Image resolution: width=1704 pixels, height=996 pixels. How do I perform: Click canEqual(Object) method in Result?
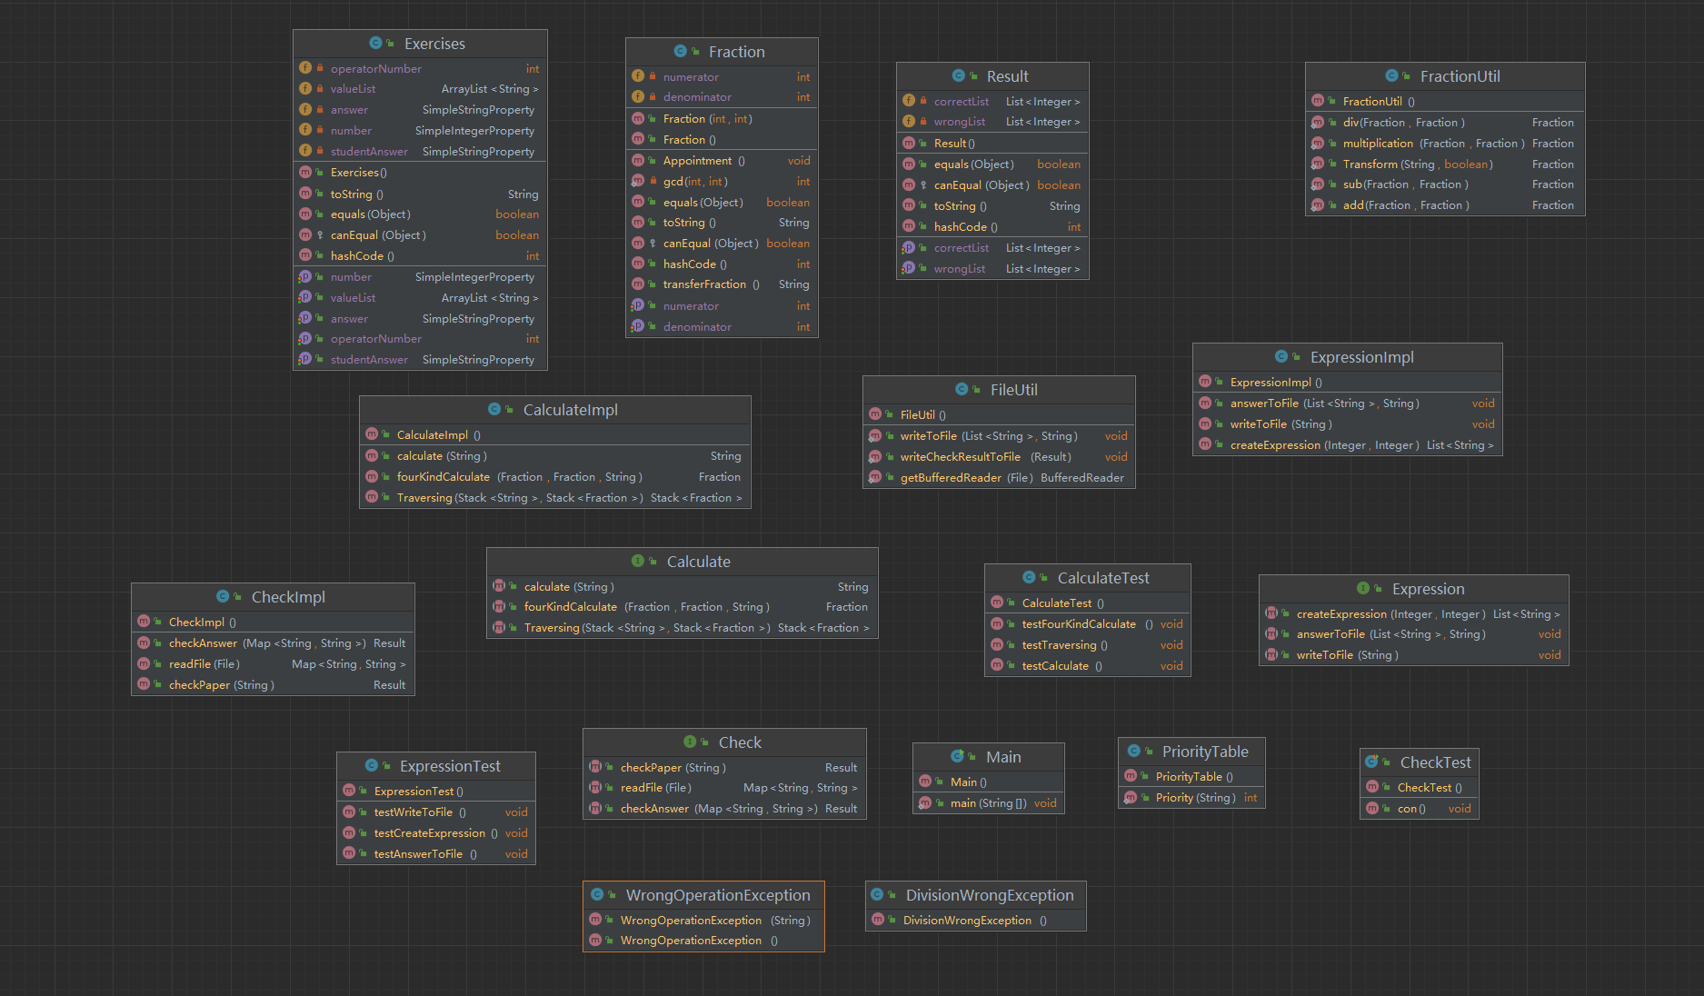(992, 185)
